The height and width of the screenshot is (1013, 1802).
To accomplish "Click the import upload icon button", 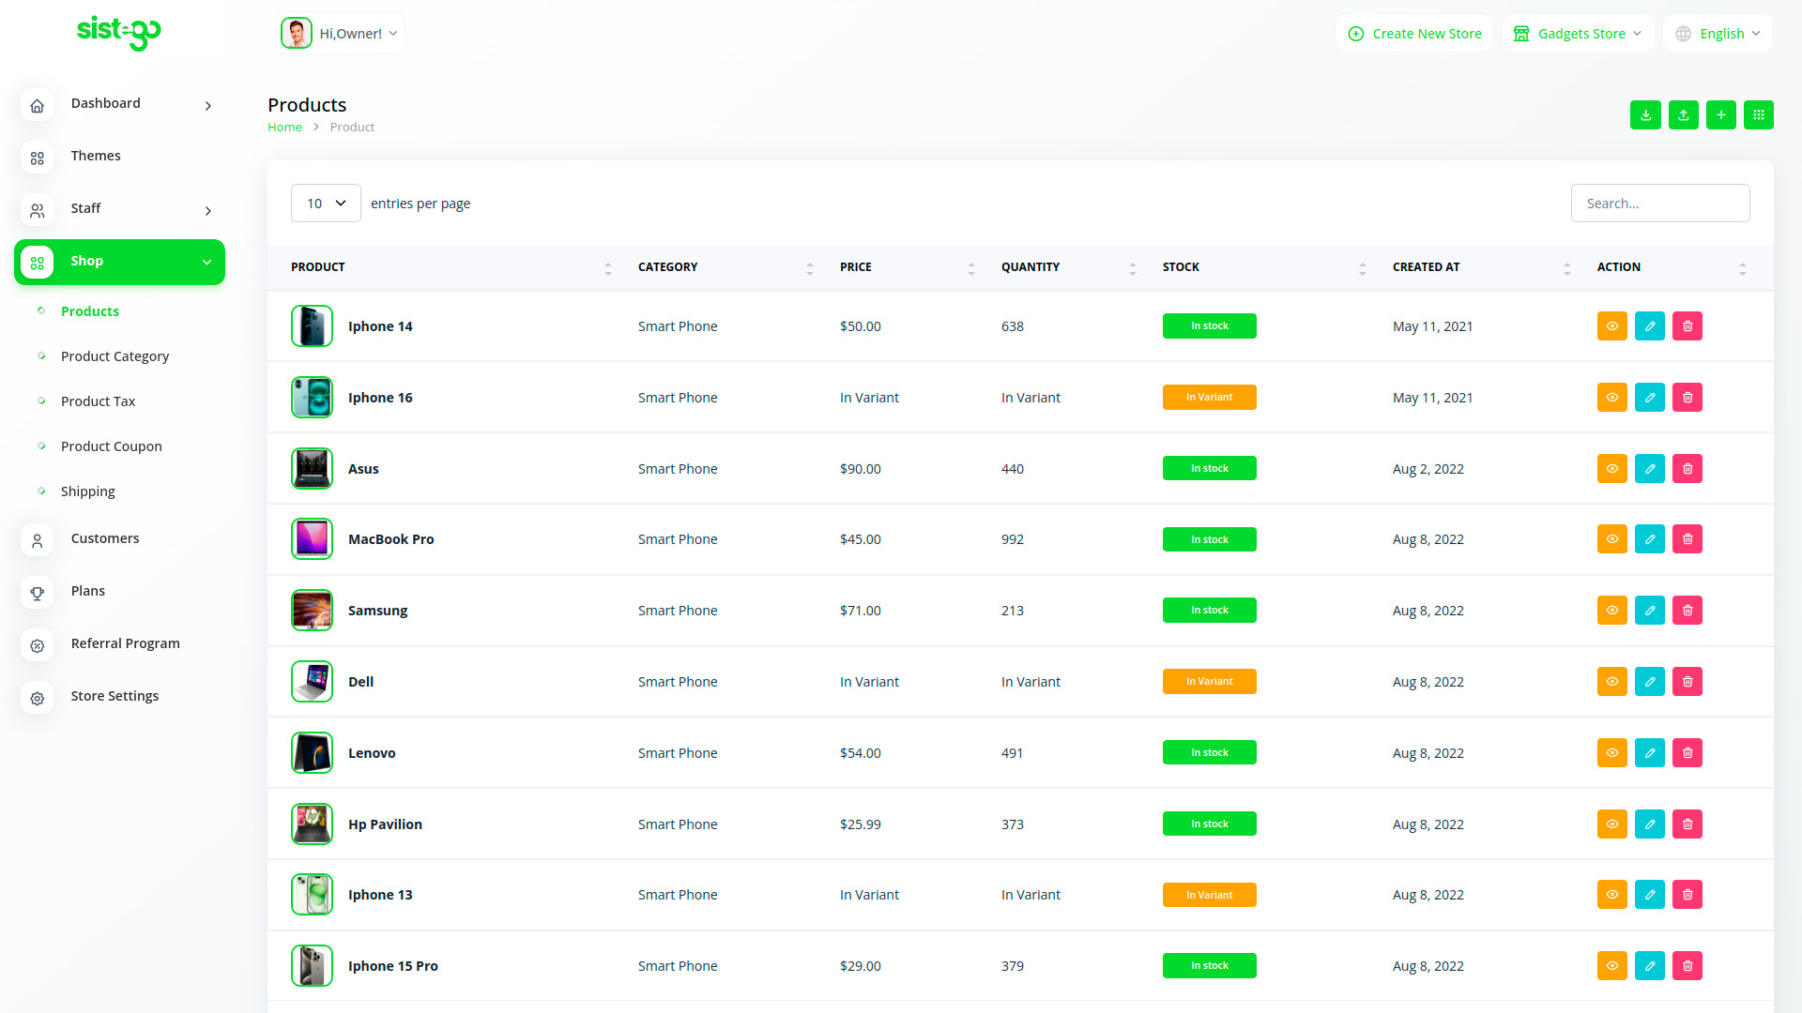I will tap(1683, 114).
